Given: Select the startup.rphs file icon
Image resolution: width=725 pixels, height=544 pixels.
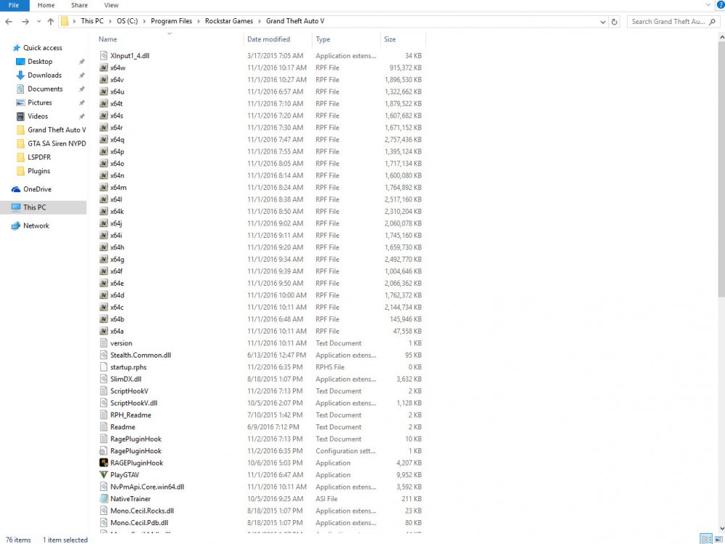Looking at the screenshot, I should (104, 367).
